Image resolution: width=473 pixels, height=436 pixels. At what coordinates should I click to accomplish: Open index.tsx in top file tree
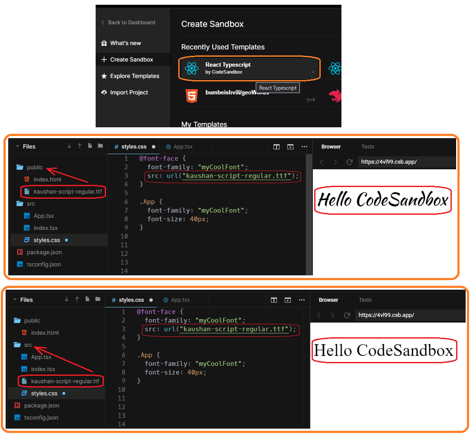41,228
